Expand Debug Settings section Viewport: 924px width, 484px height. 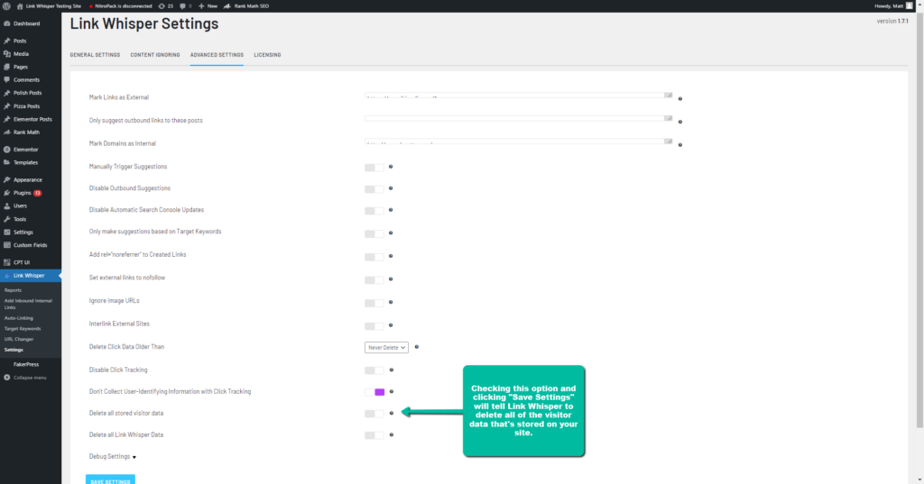(113, 456)
